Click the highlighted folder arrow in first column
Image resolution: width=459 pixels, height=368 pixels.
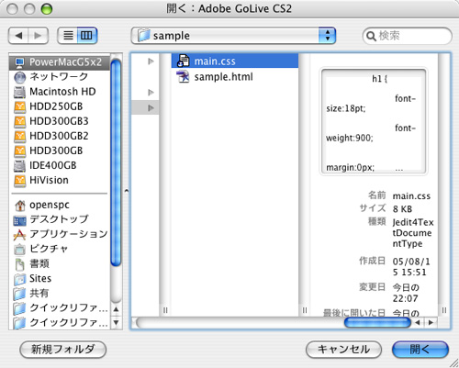(x=151, y=107)
